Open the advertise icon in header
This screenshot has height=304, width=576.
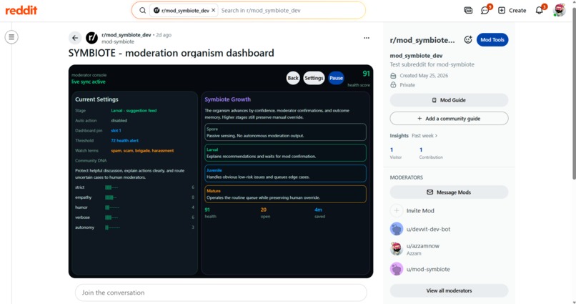(x=468, y=10)
